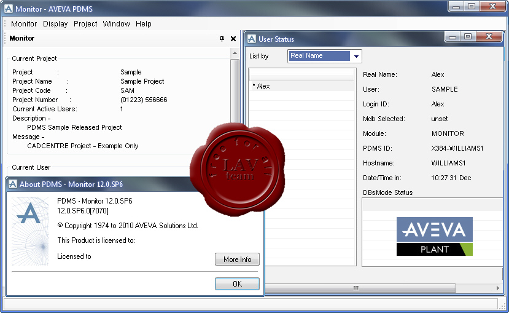Image resolution: width=509 pixels, height=313 pixels.
Task: Minimize the main AVEVA PDMS window
Action: pyautogui.click(x=456, y=7)
